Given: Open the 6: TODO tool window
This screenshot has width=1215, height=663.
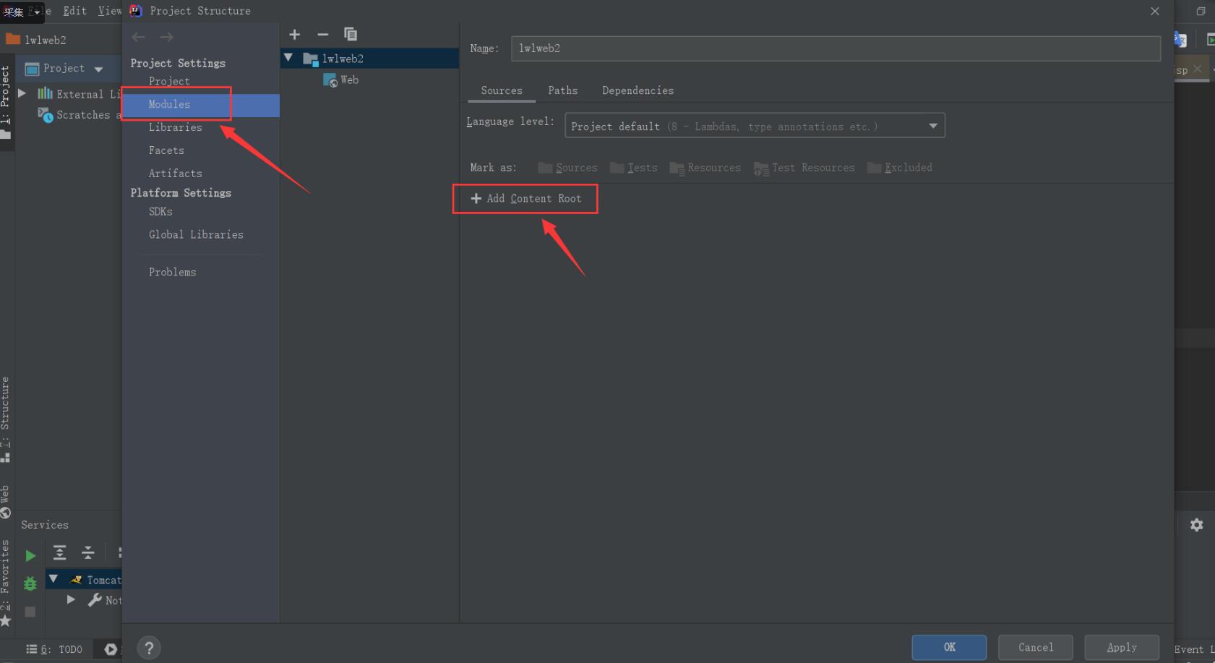Looking at the screenshot, I should pyautogui.click(x=55, y=649).
